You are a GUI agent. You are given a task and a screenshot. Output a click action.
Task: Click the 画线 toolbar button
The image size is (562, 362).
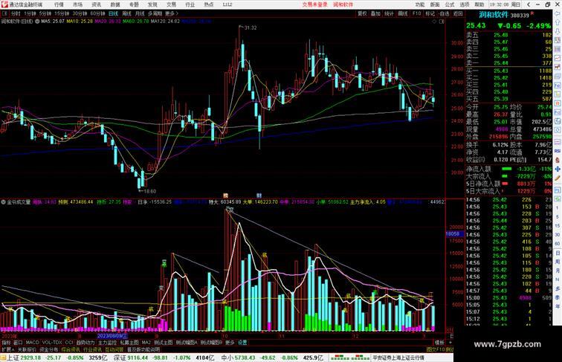[403, 13]
